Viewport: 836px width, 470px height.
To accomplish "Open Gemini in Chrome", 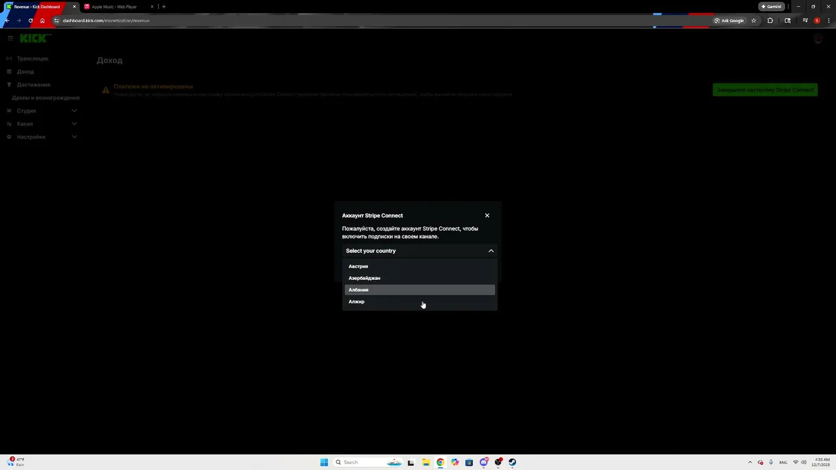I will pyautogui.click(x=771, y=7).
